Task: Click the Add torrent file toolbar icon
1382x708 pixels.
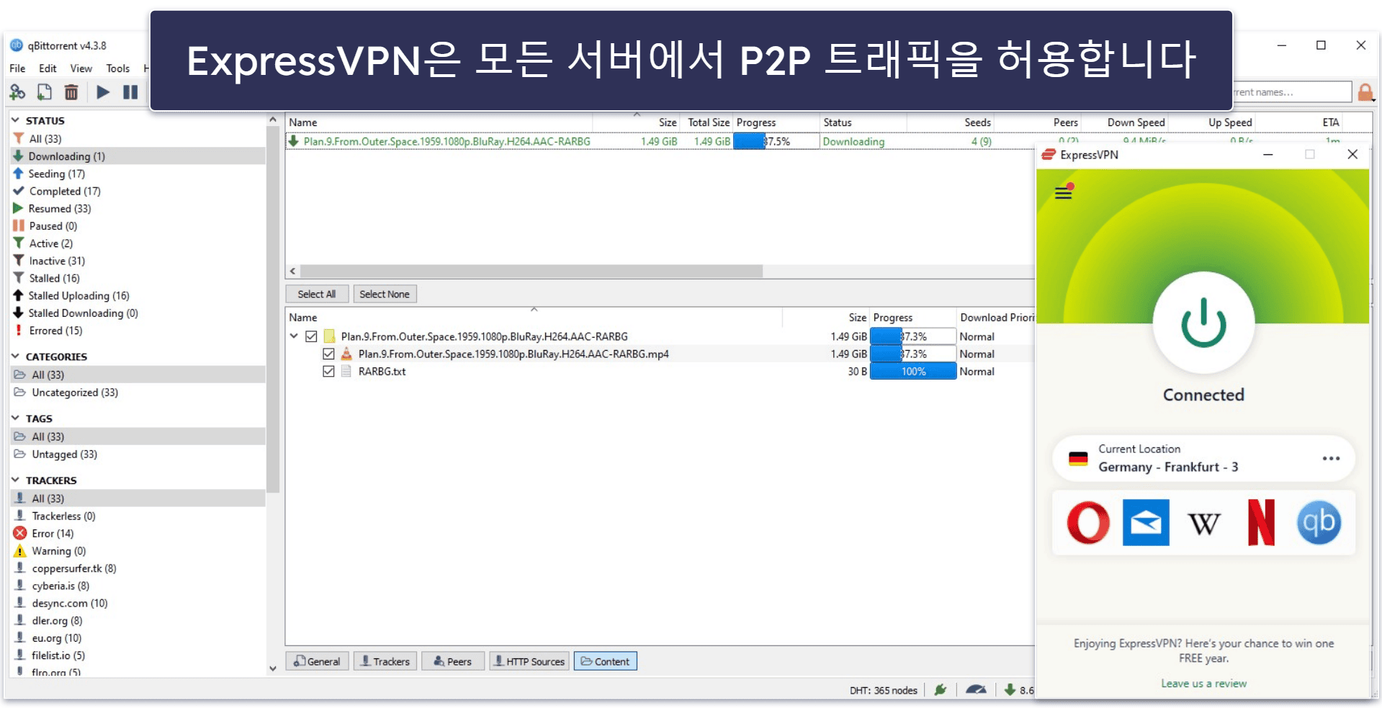Action: point(45,92)
